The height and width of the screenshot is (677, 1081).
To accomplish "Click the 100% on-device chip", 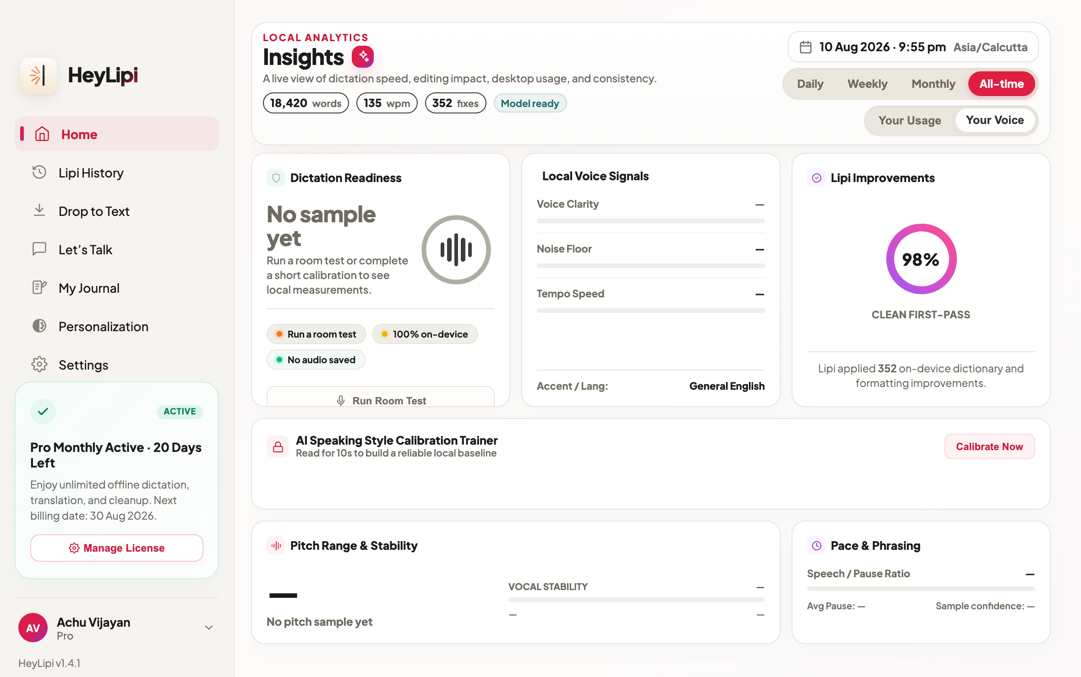I will (x=425, y=334).
